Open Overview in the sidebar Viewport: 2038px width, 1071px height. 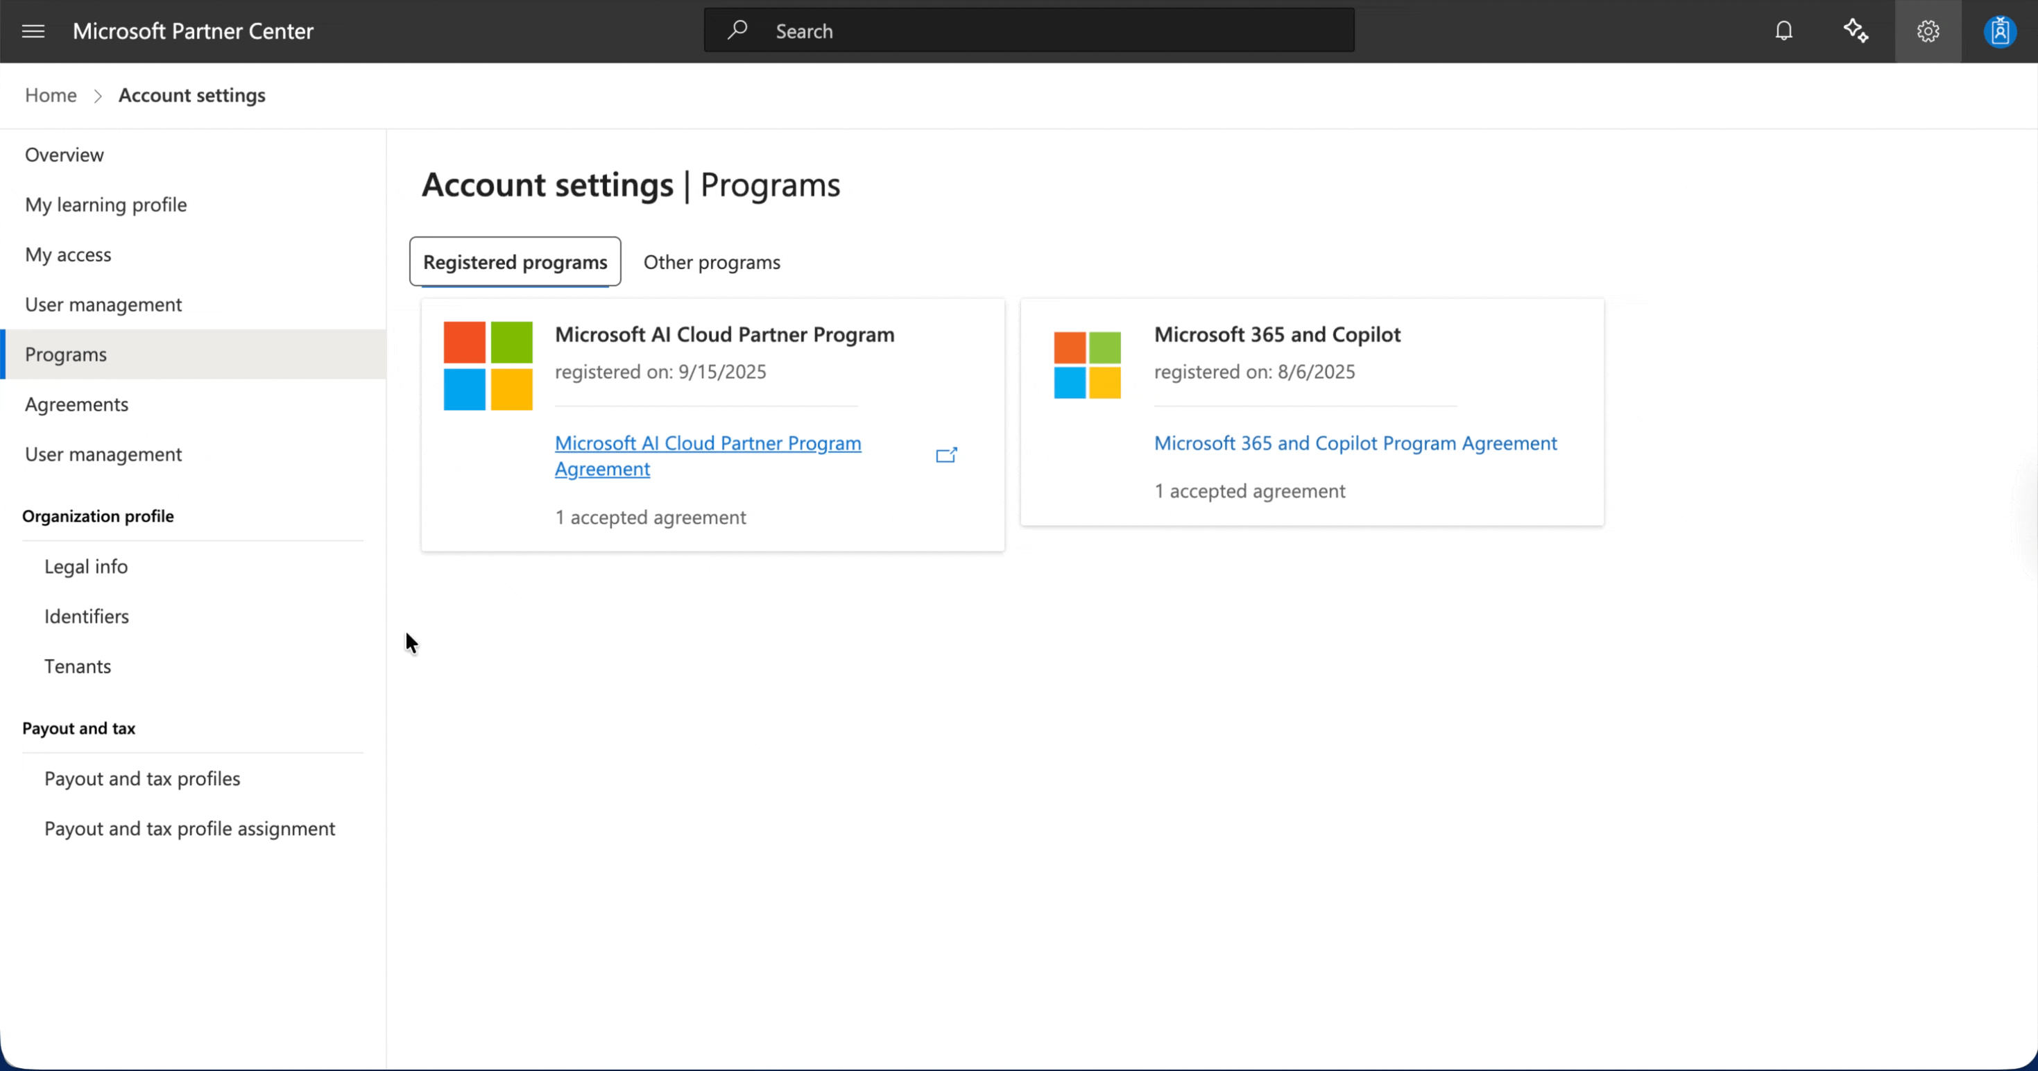point(193,154)
